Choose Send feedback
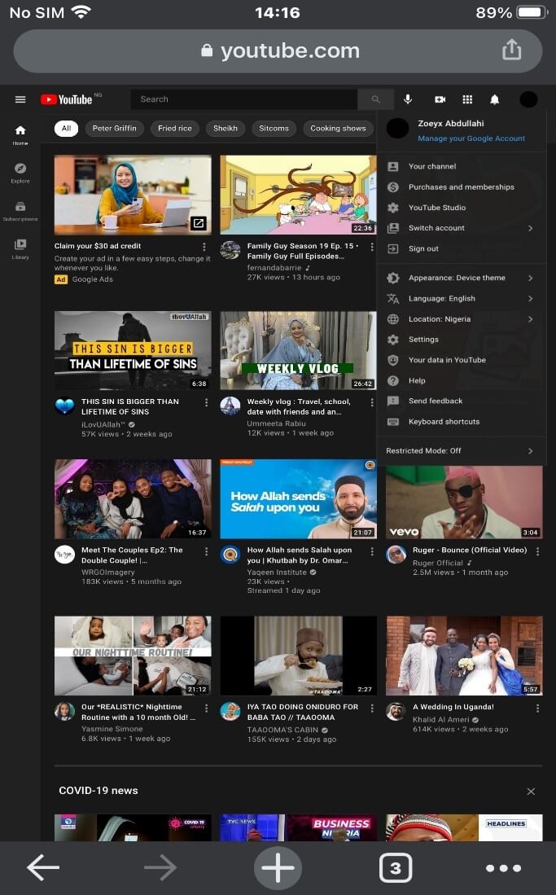This screenshot has width=556, height=895. click(x=462, y=401)
